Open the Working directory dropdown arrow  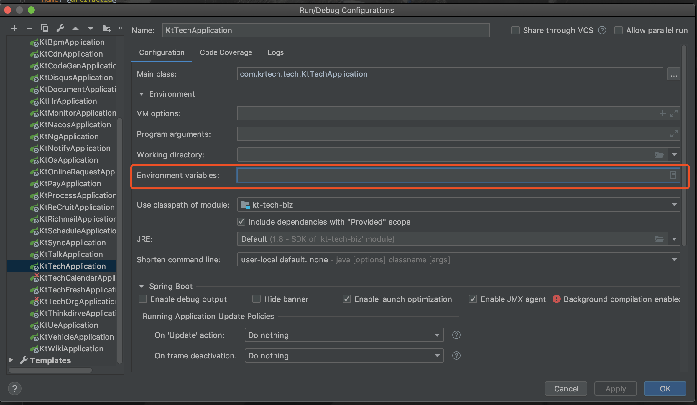coord(674,155)
